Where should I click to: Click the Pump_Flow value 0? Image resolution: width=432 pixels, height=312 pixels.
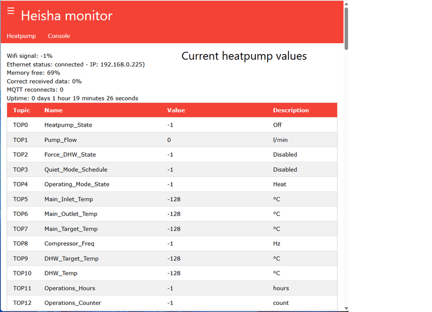pos(169,140)
